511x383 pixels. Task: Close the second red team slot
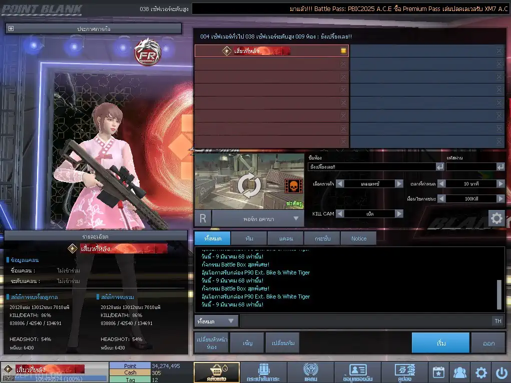(x=343, y=64)
